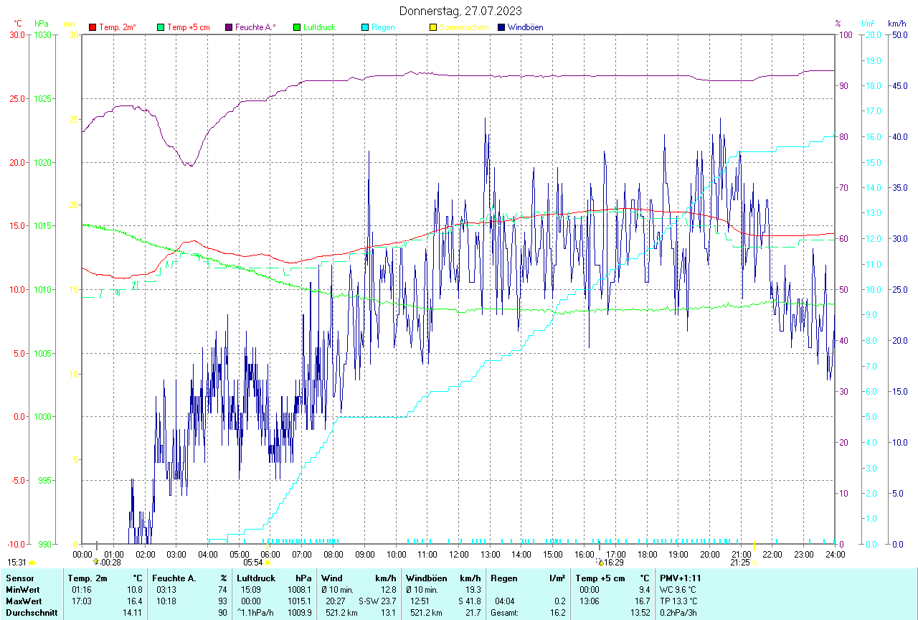Click the 'Temp. 2m' column header
Viewport: 918px width, 620px height.
87,578
